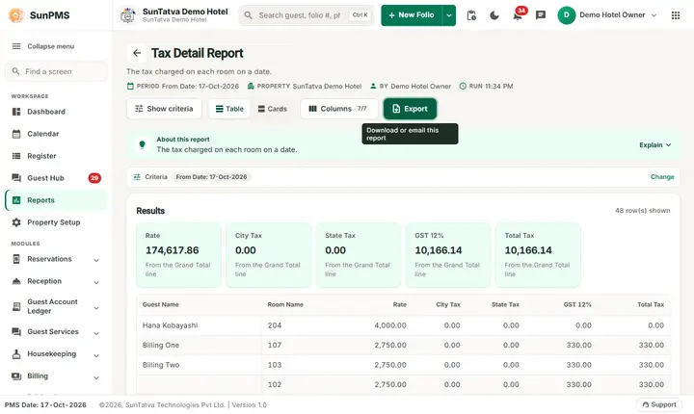The width and height of the screenshot is (694, 414).
Task: Open the SunTatva Demo Hotel property icon
Action: click(128, 15)
